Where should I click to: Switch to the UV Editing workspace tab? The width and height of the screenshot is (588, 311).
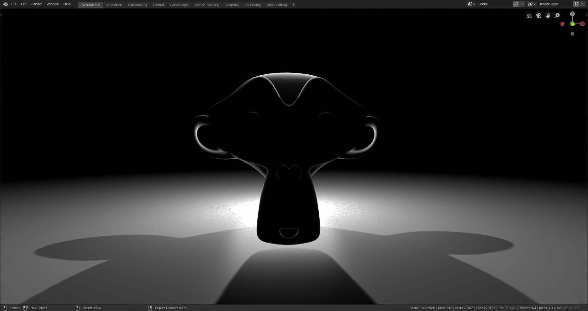tap(253, 5)
